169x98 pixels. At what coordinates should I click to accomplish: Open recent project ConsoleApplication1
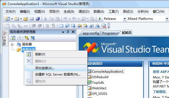(108, 72)
